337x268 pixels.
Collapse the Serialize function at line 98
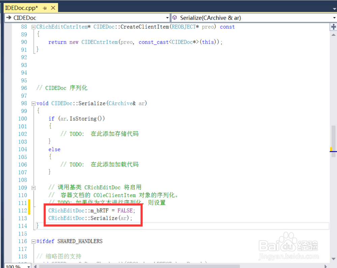33,103
